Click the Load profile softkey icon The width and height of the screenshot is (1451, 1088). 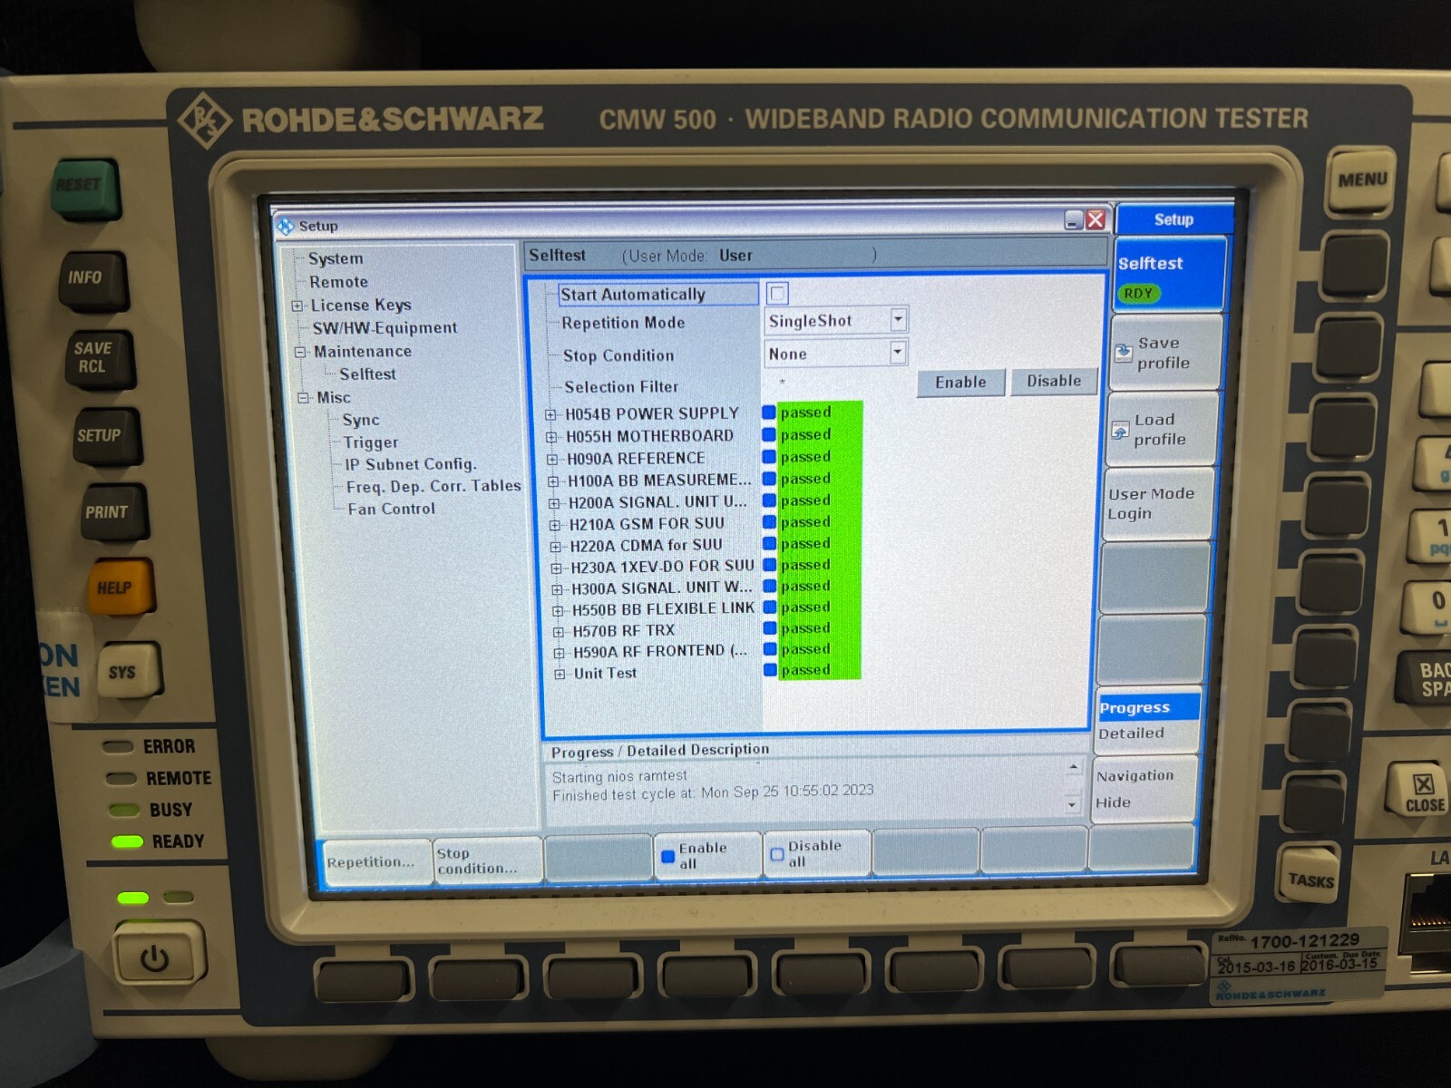tap(1120, 430)
